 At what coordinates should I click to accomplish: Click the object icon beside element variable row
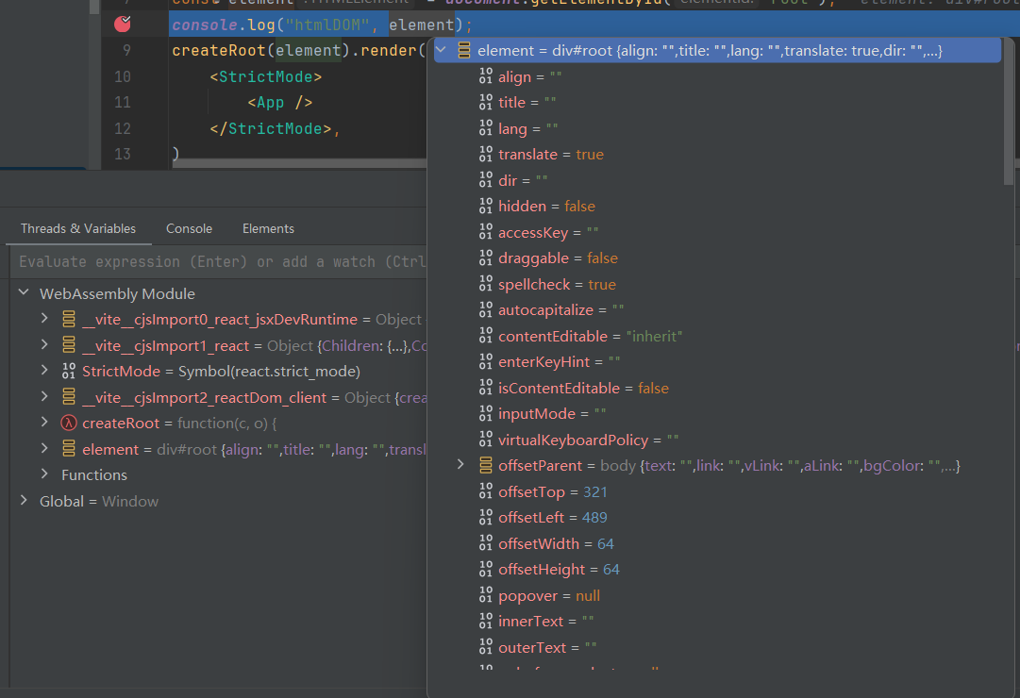coord(68,449)
